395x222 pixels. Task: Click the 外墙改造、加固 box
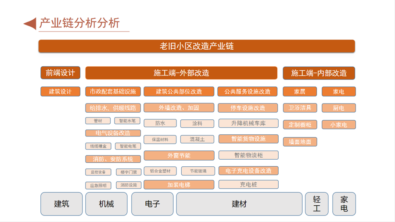179,108
